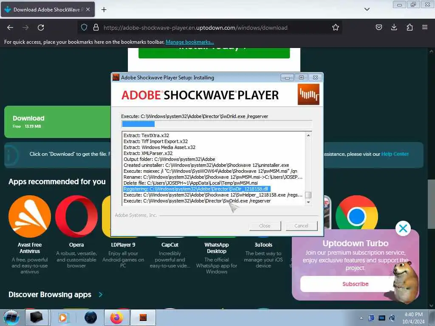The height and width of the screenshot is (326, 435).
Task: Click Cancel in the Shockwave setup dialog
Action: [301, 226]
